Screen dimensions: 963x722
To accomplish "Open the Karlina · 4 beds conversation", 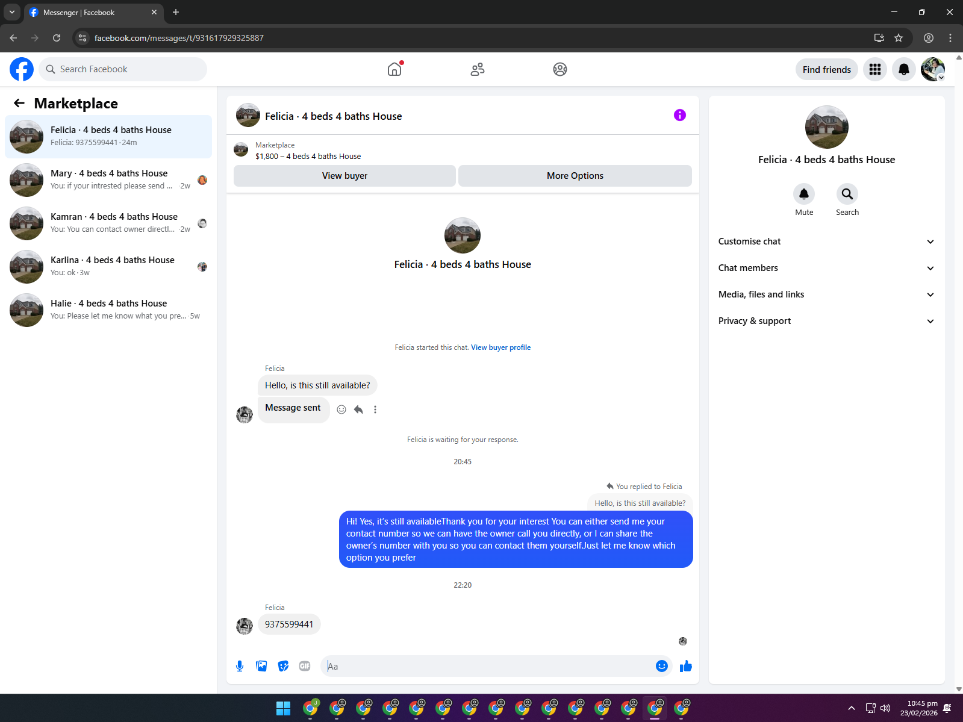I will 108,267.
